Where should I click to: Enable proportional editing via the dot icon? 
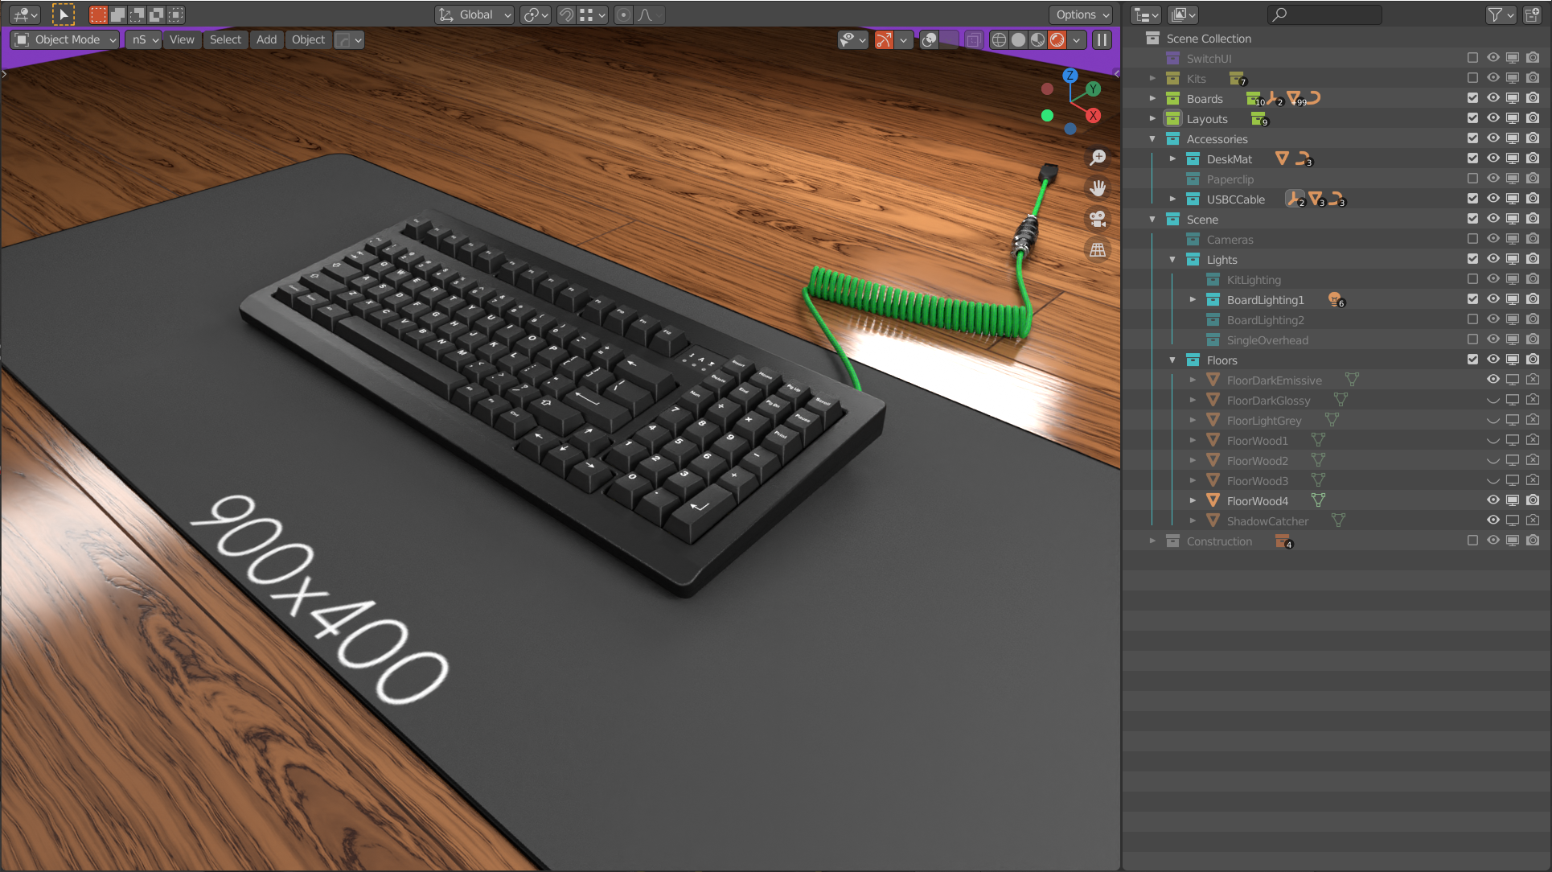pyautogui.click(x=623, y=14)
